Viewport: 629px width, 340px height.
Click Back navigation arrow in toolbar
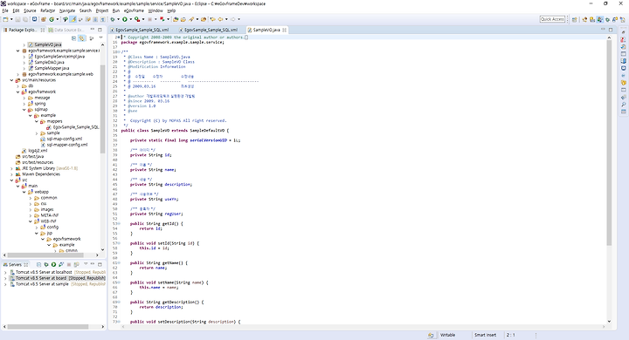point(220,19)
